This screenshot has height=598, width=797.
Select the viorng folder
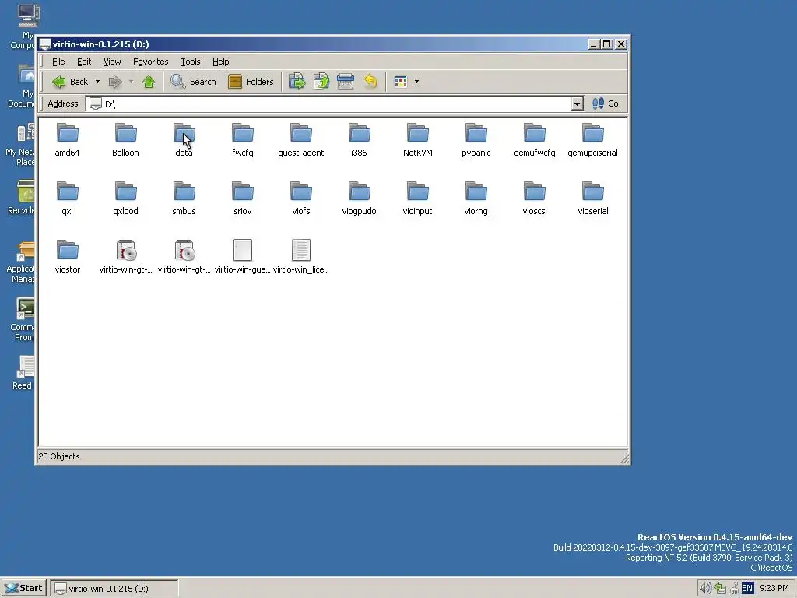(476, 199)
